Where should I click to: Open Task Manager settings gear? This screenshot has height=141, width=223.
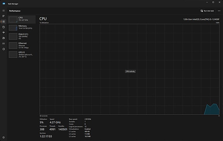pyautogui.click(x=3, y=137)
